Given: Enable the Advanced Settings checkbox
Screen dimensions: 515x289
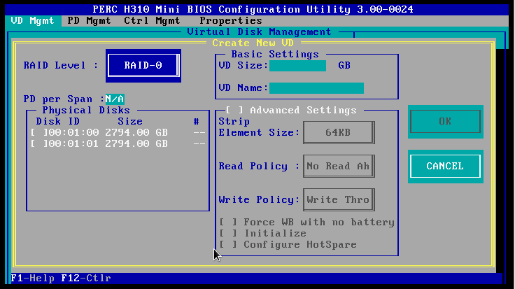Looking at the screenshot, I should pos(234,110).
